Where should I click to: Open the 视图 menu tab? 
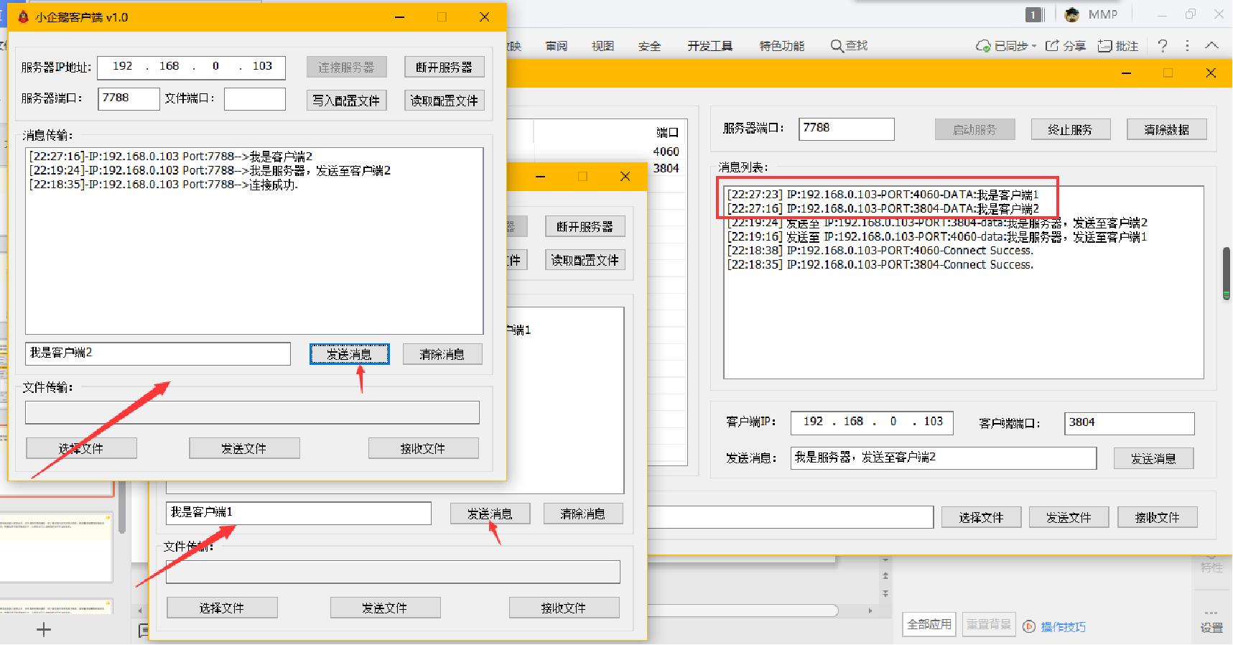(602, 46)
